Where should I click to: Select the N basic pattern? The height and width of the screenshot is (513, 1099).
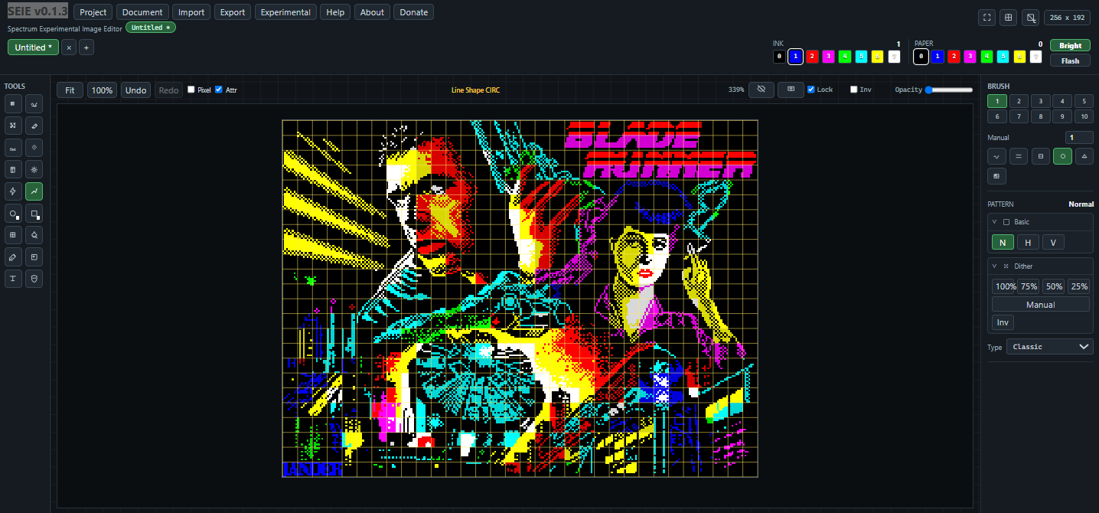tap(1003, 243)
